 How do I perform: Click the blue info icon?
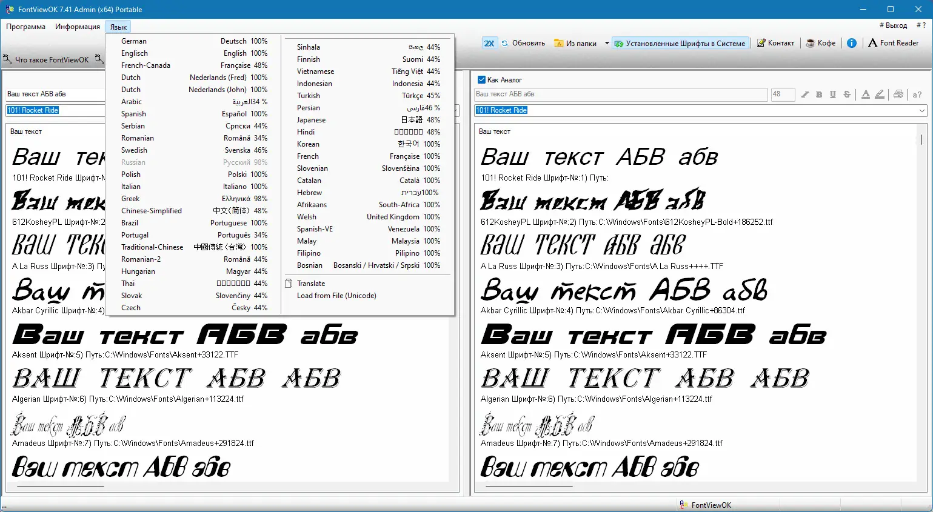click(852, 43)
